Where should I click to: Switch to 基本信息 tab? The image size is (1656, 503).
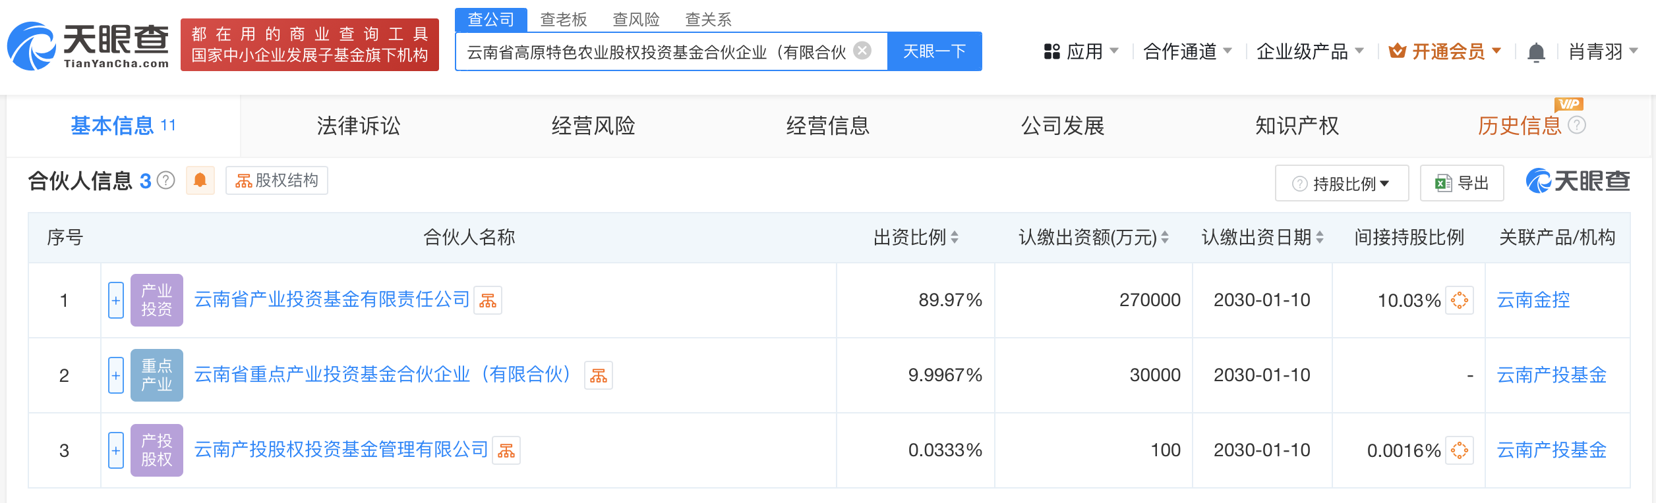(x=123, y=126)
